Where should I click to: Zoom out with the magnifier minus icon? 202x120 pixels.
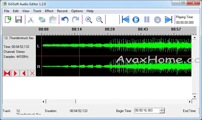(x=99, y=20)
